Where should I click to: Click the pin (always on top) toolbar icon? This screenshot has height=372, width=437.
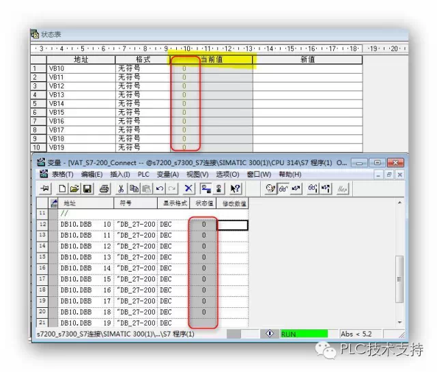[x=45, y=188]
